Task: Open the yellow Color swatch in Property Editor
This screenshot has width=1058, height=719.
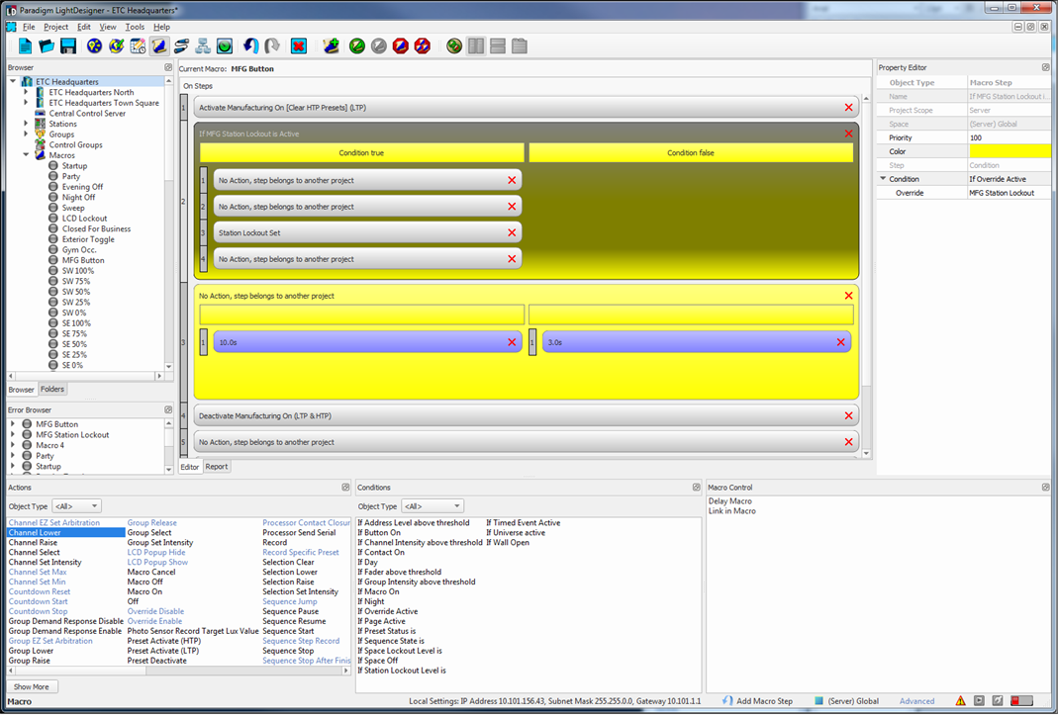Action: point(1009,151)
